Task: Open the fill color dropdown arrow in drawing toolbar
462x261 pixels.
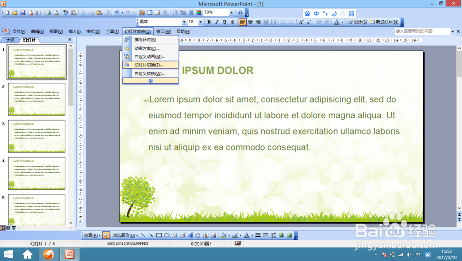Action: point(229,235)
